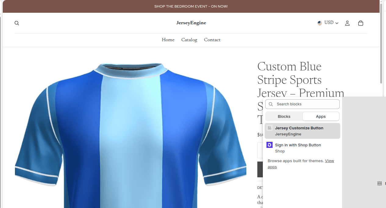Open the store search magnifier icon

tap(17, 23)
